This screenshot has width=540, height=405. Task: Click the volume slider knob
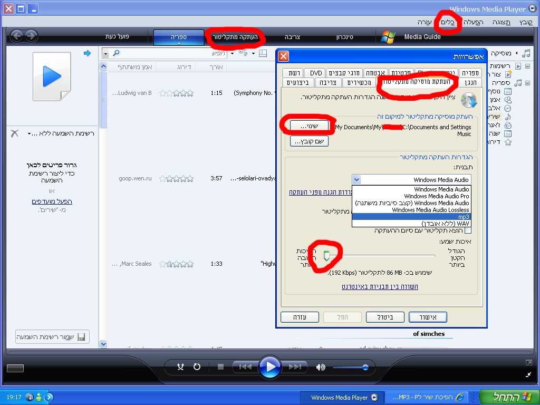(365, 367)
